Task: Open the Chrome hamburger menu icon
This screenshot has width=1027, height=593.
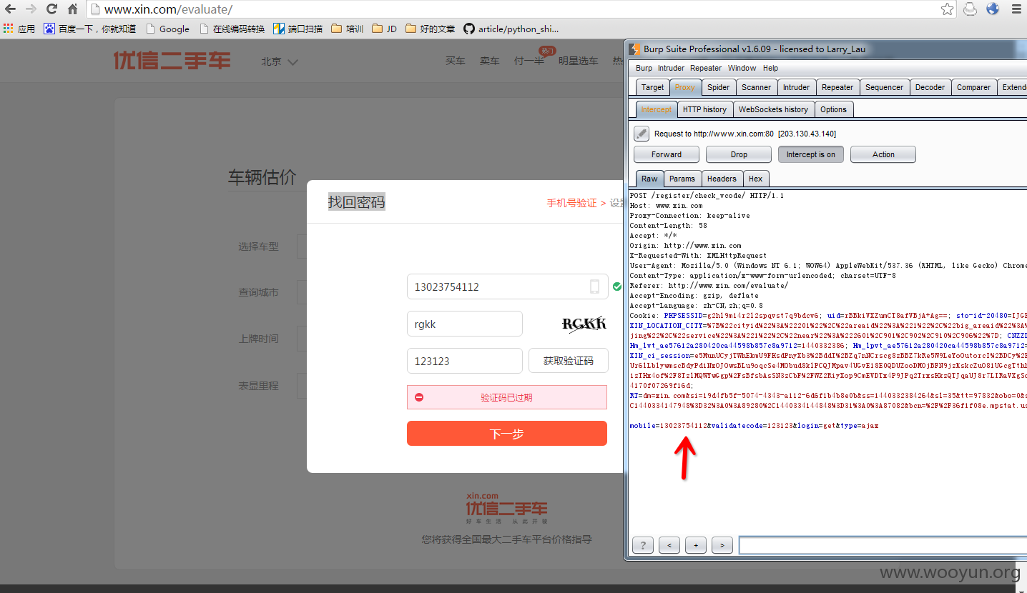Action: point(1016,9)
